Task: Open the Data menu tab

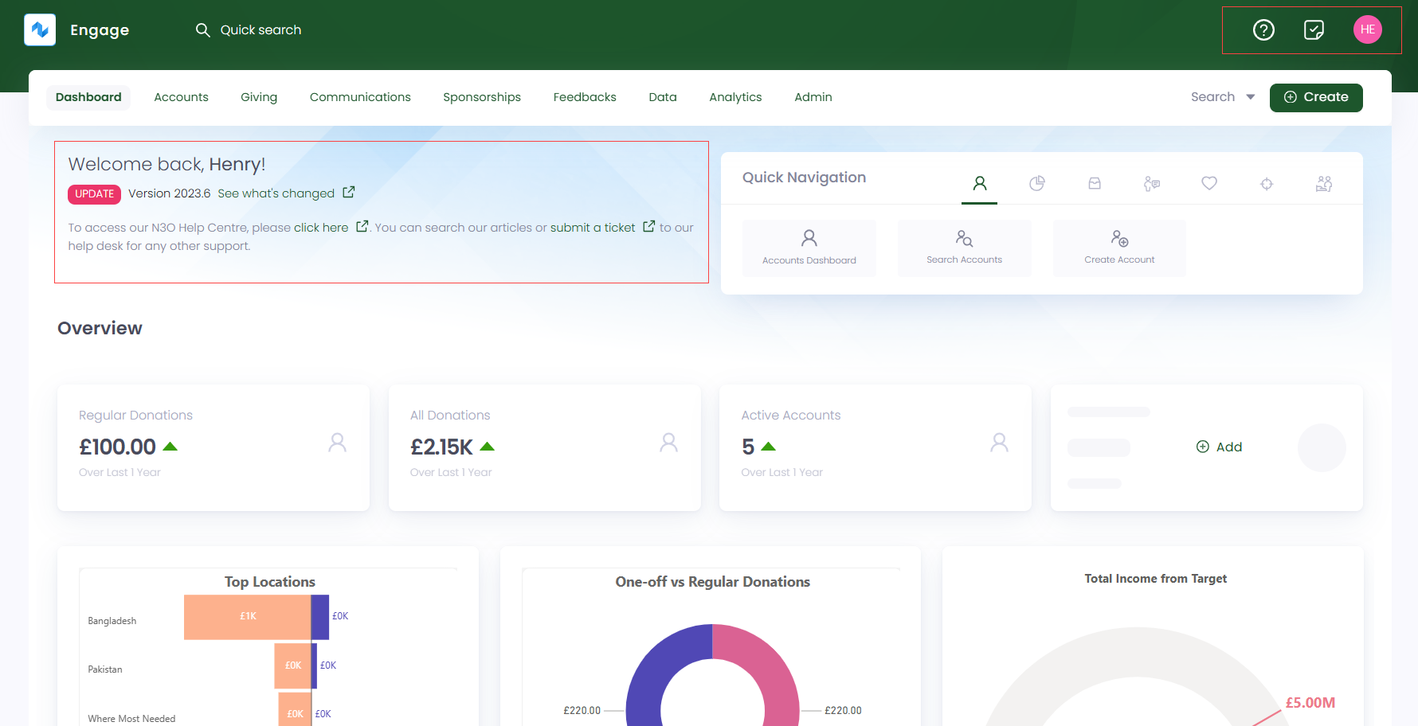Action: 663,97
